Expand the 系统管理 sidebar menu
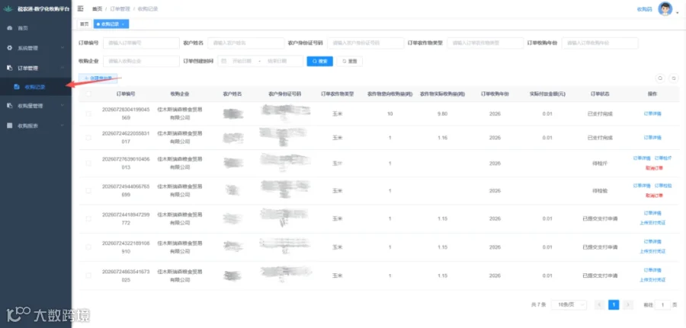Viewport: 686px width, 328px height. point(35,48)
